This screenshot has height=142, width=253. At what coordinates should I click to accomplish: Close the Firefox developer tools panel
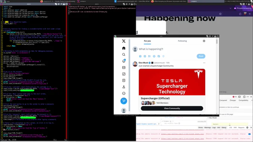tap(251, 97)
